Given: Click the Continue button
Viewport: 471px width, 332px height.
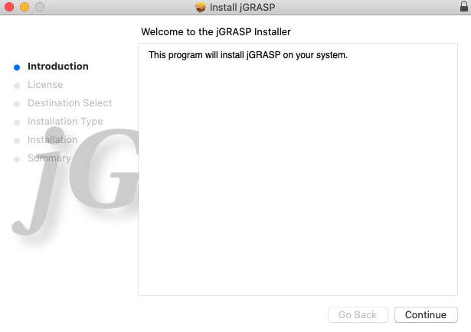Looking at the screenshot, I should coord(426,314).
